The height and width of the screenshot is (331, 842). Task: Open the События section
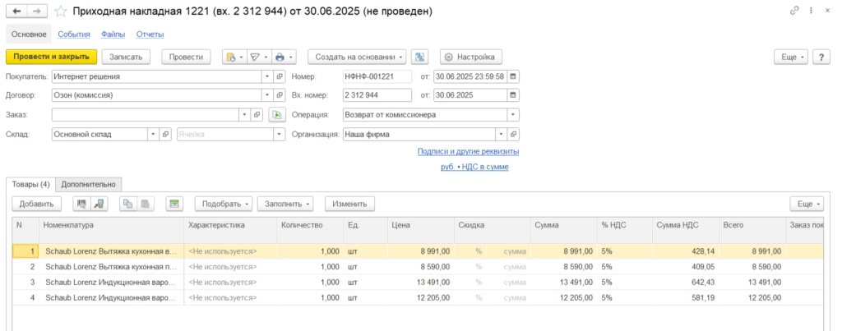click(74, 34)
